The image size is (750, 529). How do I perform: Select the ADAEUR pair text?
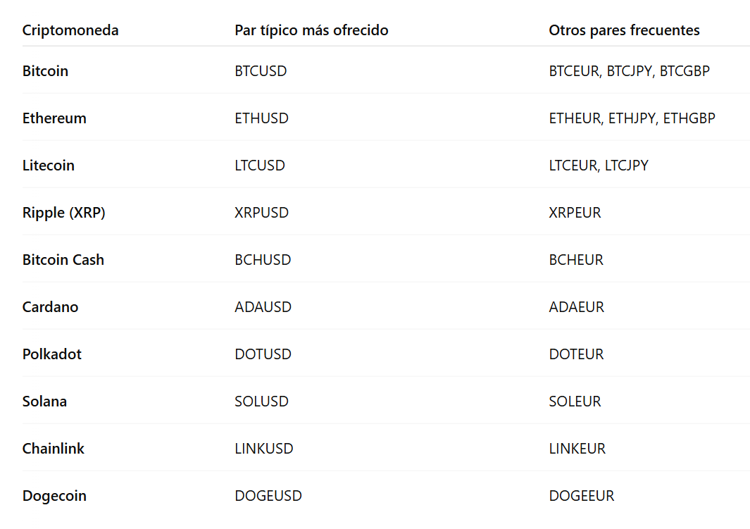(x=576, y=307)
